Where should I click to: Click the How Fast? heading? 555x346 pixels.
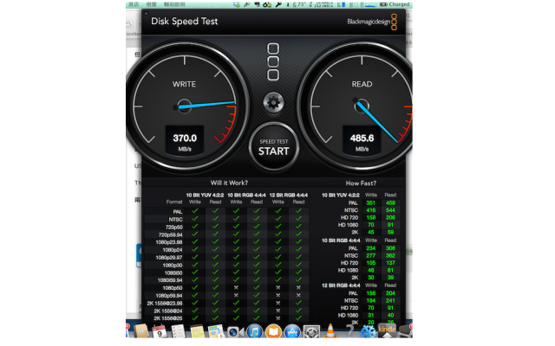361,183
